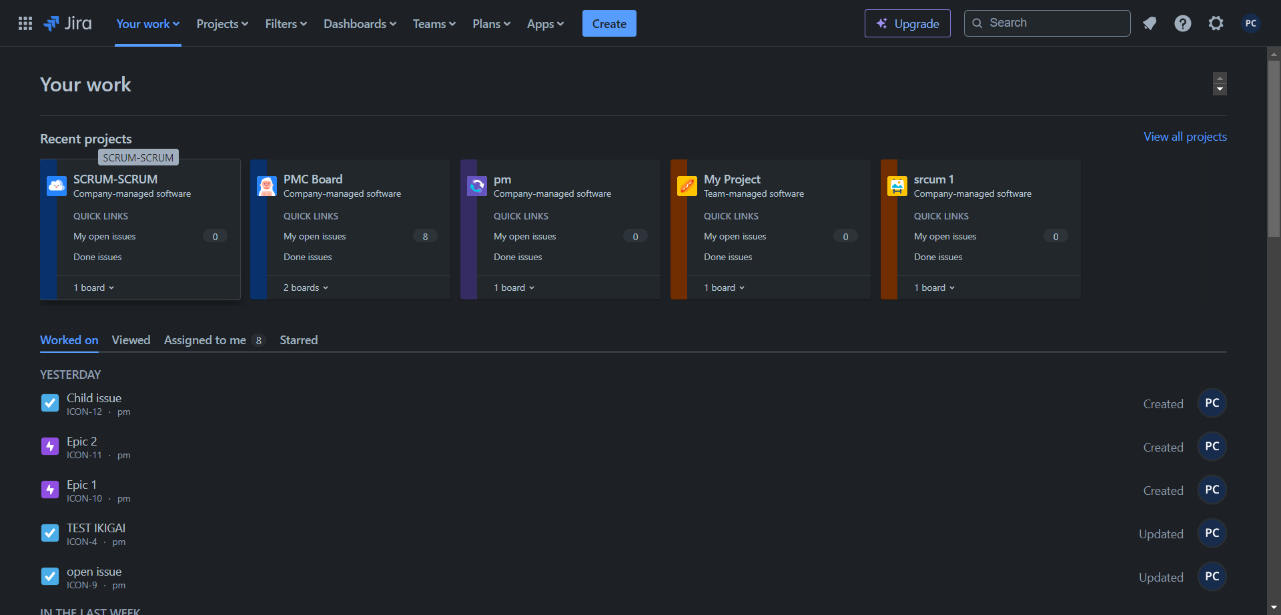The width and height of the screenshot is (1281, 615).
Task: Click the srcum 1 project avatar icon
Action: coord(897,185)
